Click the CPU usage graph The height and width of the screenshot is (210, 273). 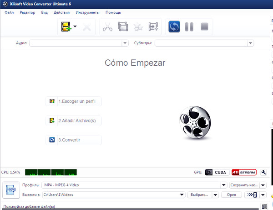pos(51,172)
